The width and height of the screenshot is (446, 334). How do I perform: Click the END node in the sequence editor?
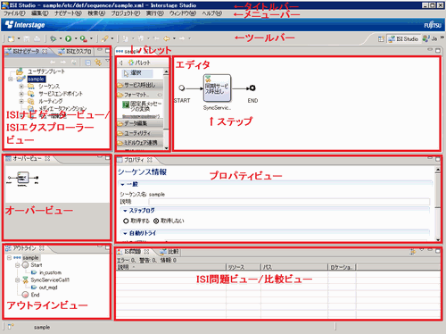pos(252,88)
